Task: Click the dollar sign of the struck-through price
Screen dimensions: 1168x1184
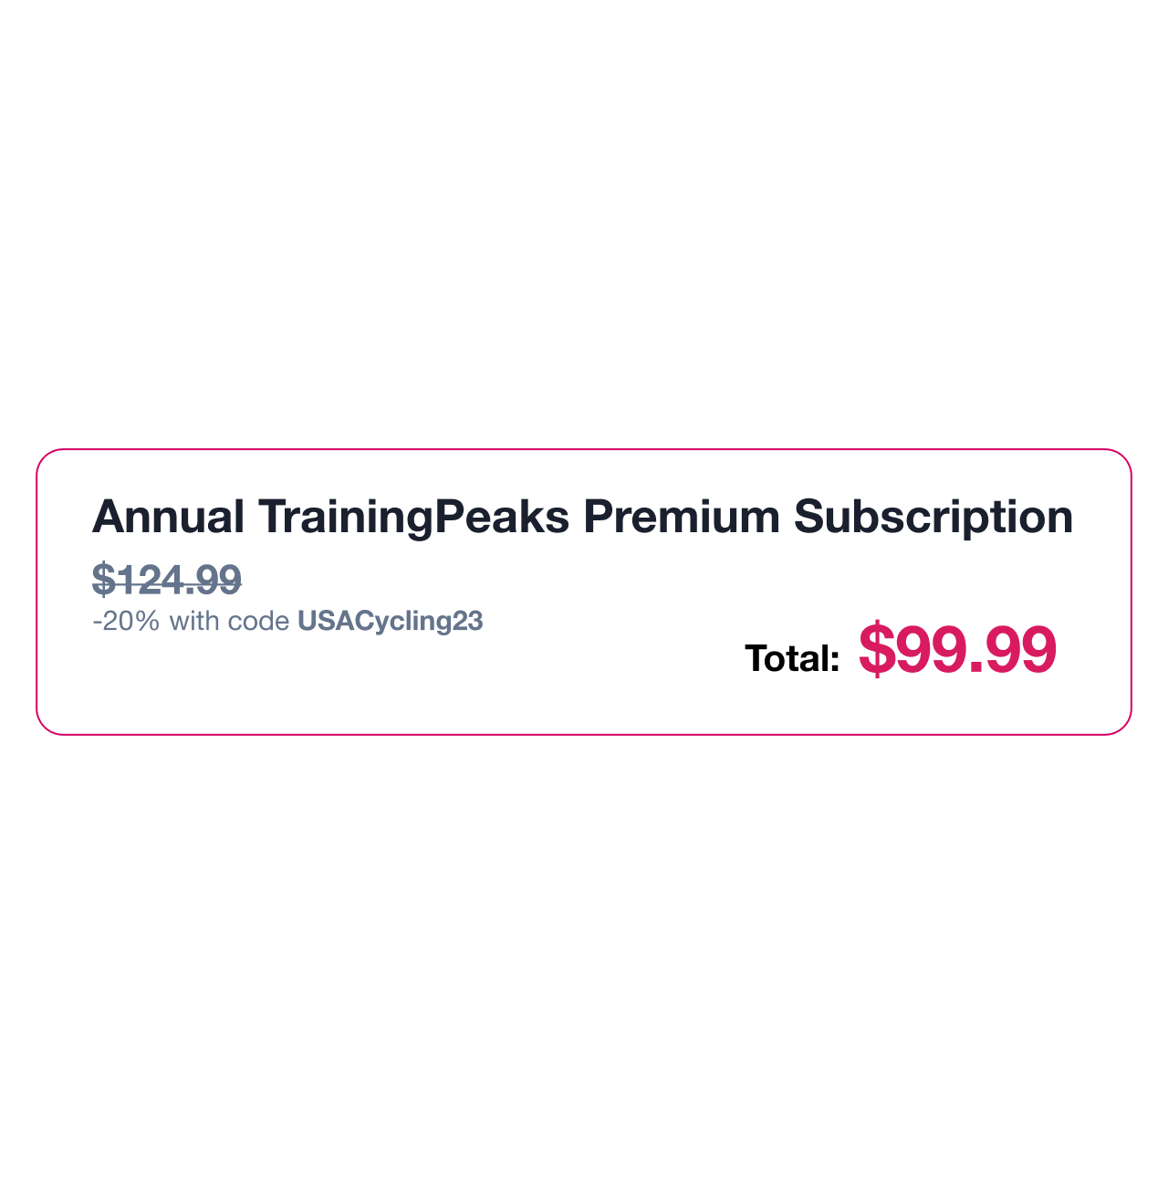Action: [105, 580]
